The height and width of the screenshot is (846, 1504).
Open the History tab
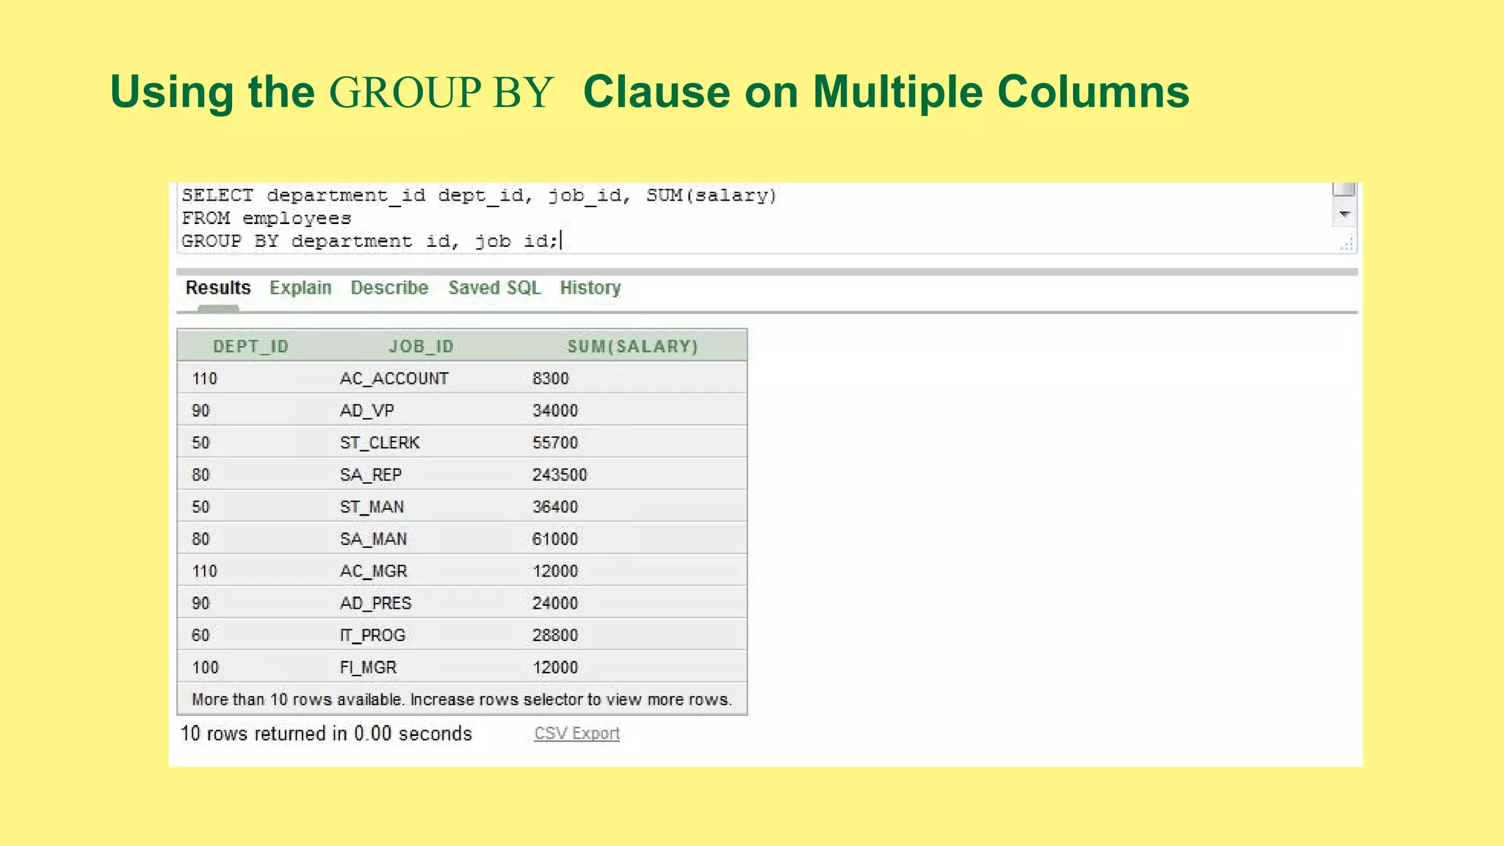(590, 288)
